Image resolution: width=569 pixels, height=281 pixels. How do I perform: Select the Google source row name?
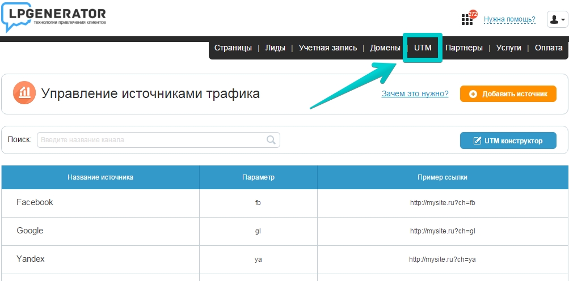click(29, 231)
